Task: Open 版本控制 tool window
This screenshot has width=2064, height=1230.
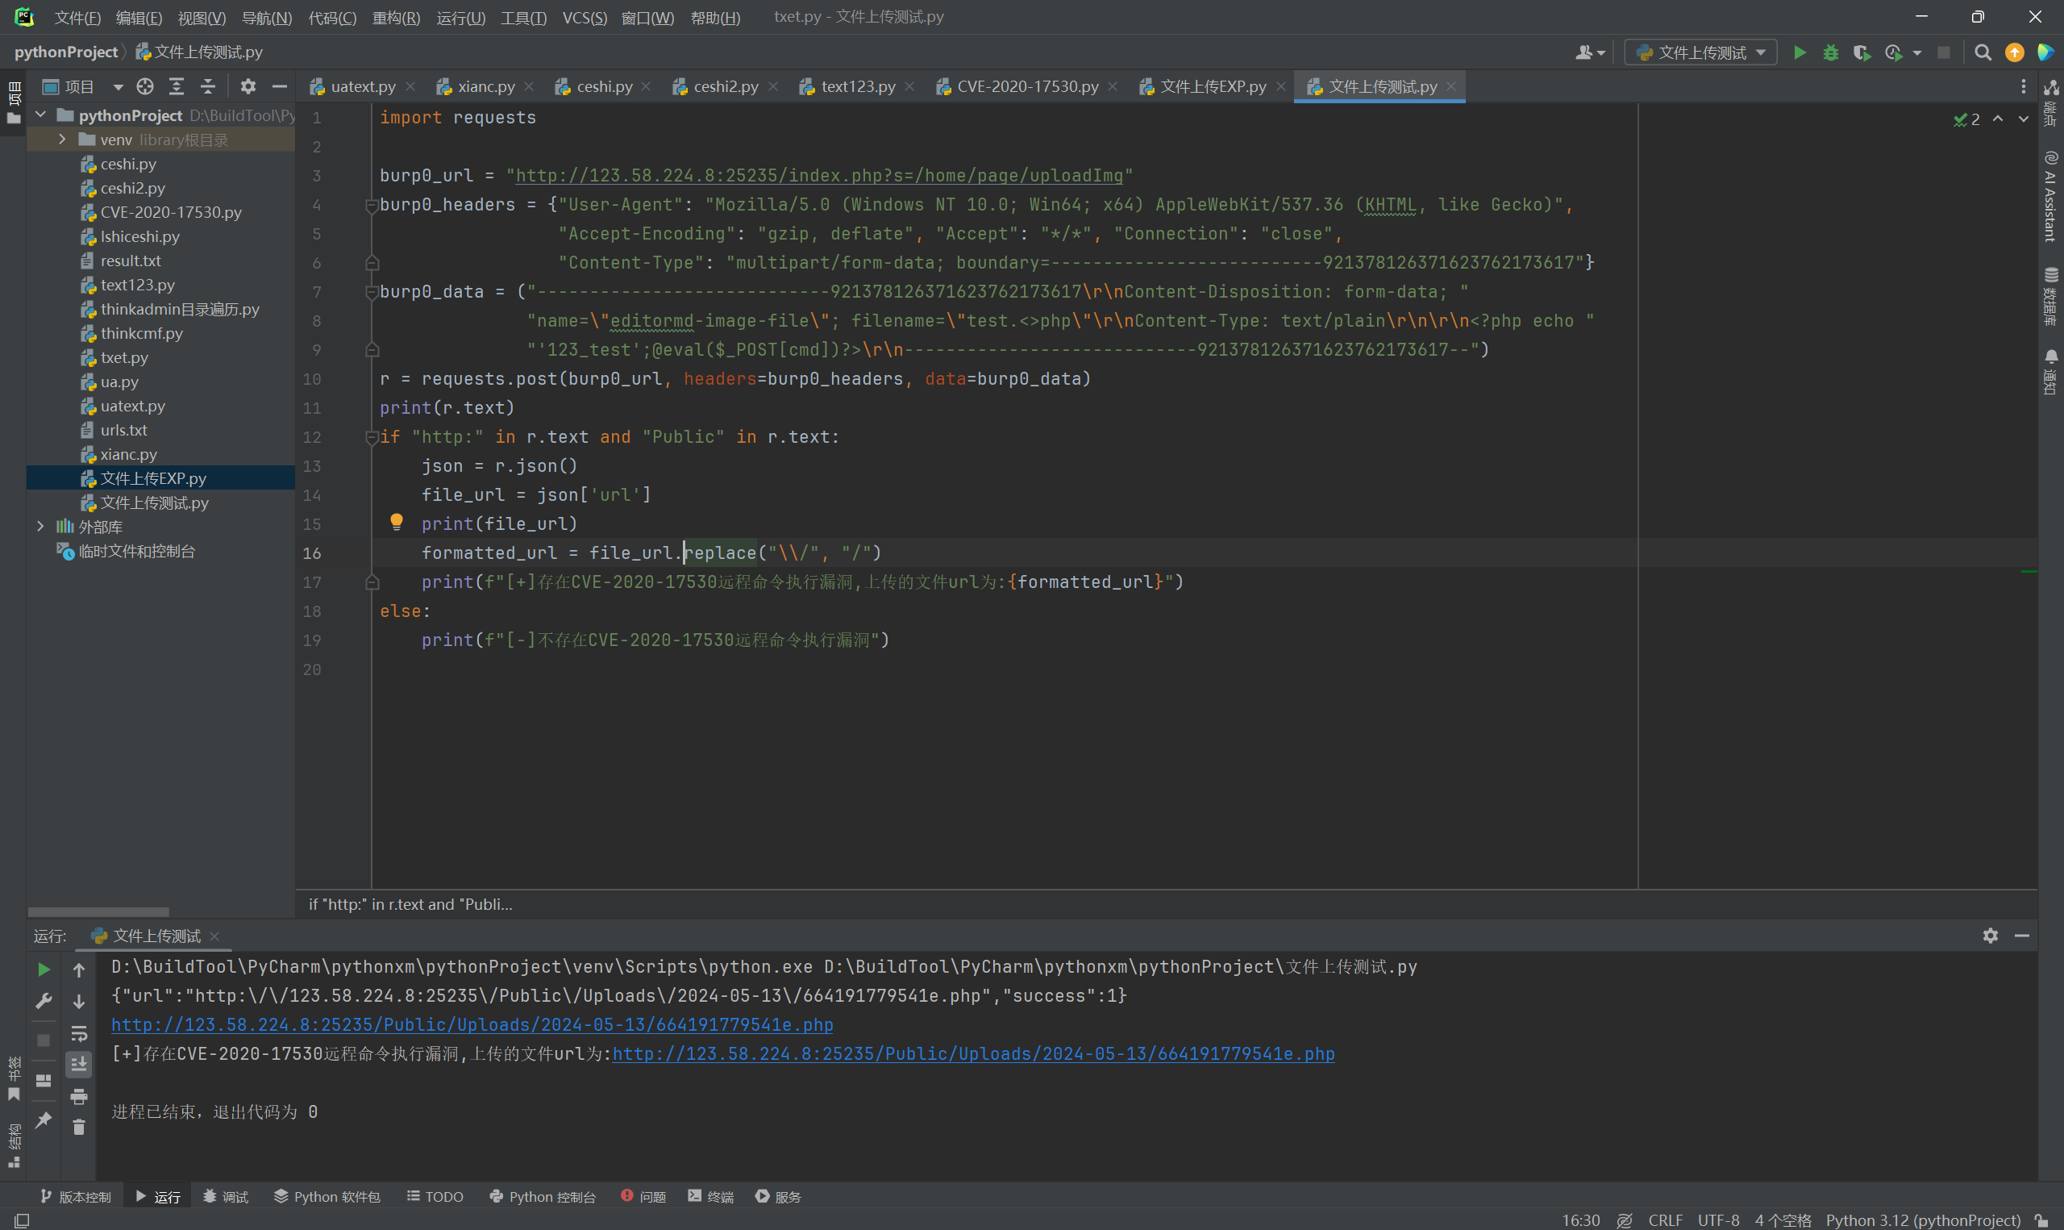Action: coord(75,1197)
